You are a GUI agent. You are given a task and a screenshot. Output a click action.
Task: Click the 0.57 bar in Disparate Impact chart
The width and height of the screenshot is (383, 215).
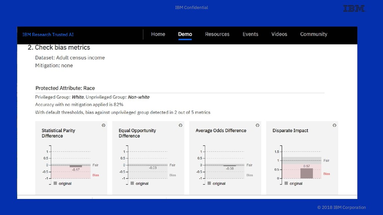point(307,173)
